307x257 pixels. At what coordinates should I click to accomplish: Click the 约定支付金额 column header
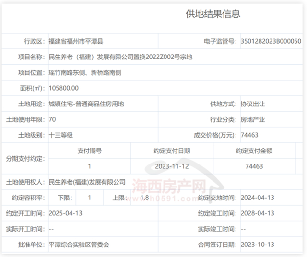pyautogui.click(x=254, y=151)
